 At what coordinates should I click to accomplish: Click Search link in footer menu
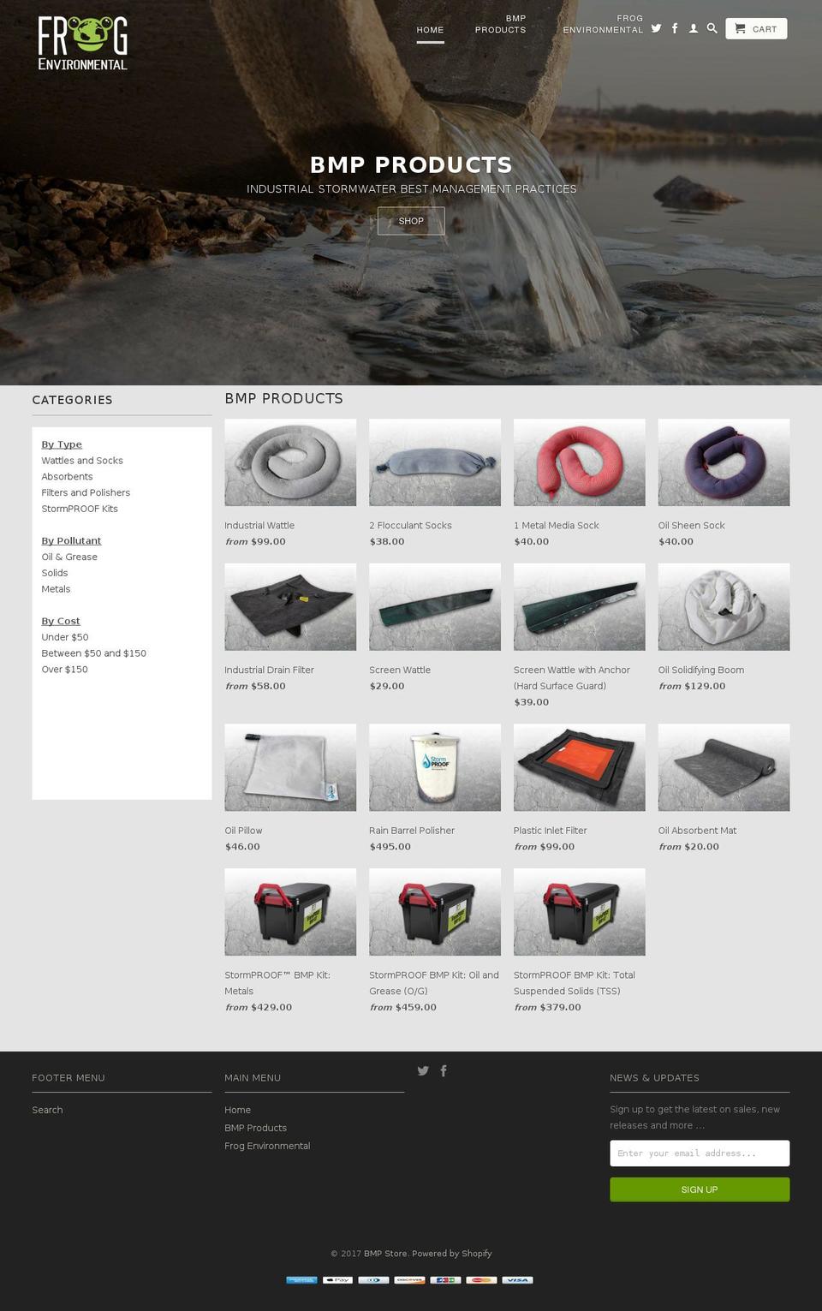tap(47, 1110)
